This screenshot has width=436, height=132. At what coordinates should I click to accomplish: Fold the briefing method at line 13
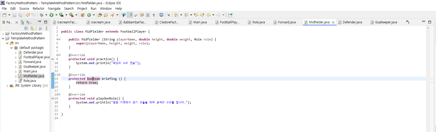[x=59, y=75]
